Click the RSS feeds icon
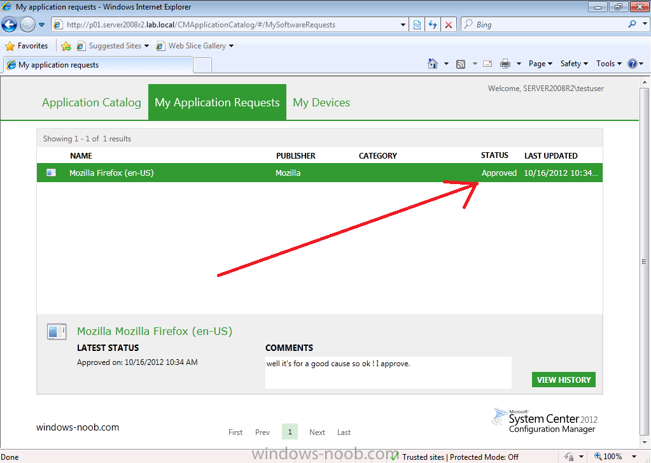The height and width of the screenshot is (463, 651). point(461,64)
